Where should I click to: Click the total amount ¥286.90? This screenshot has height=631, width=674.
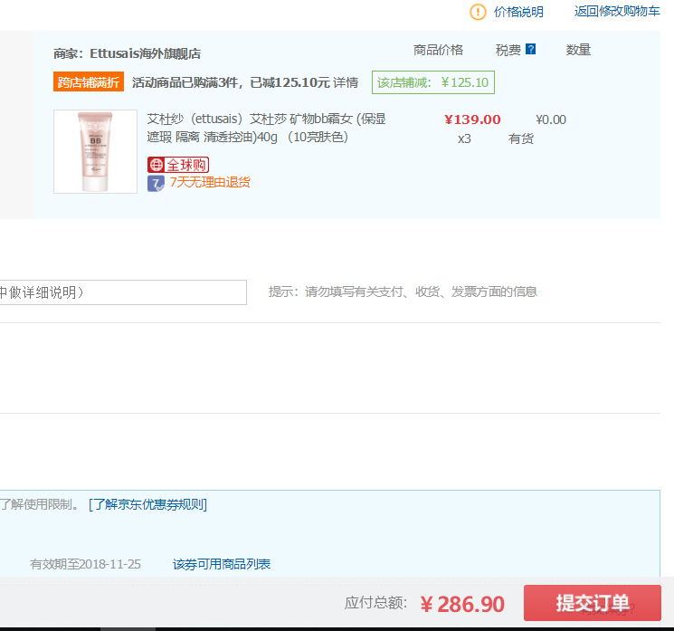pos(462,605)
